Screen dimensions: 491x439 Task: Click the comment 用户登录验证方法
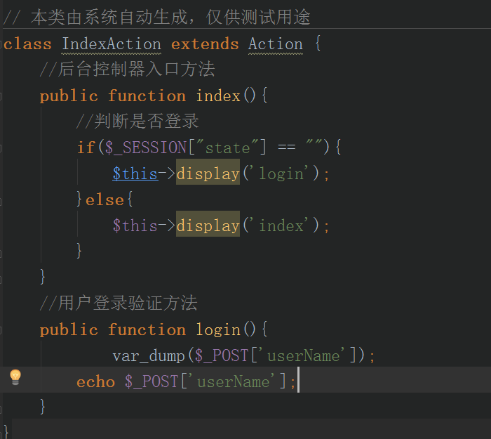119,303
